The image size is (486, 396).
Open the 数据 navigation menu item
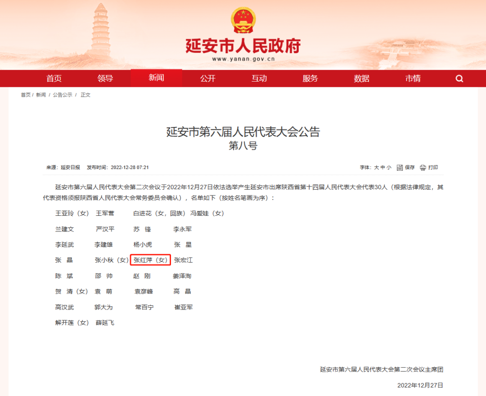pyautogui.click(x=362, y=79)
